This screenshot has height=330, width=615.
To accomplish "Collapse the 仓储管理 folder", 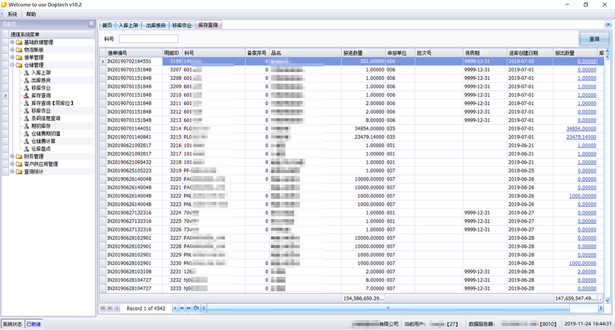I will [12, 65].
